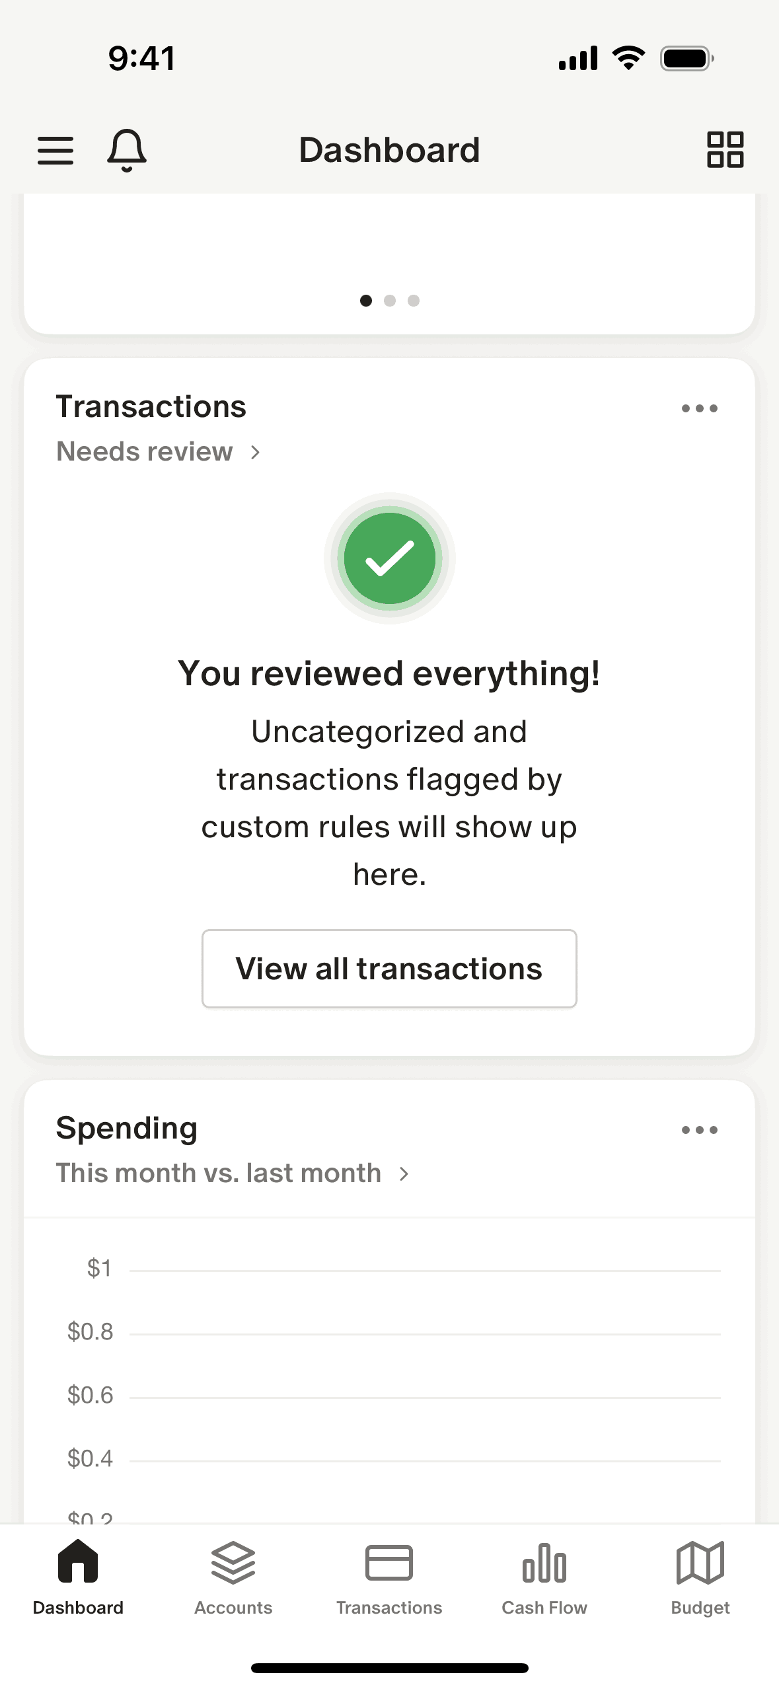Expand Needs review chevron

pyautogui.click(x=256, y=452)
